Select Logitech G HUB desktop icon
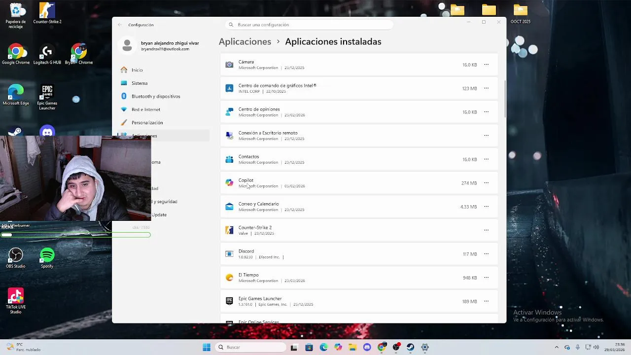The height and width of the screenshot is (355, 631). tap(47, 54)
